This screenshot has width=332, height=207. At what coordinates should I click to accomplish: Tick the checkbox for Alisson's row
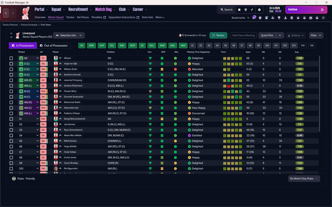[x=11, y=58]
